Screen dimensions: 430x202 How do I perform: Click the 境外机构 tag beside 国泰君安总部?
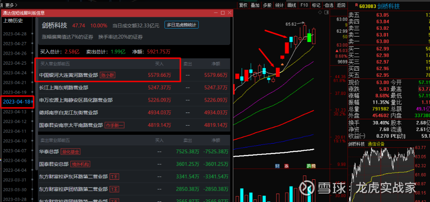pos(81,164)
